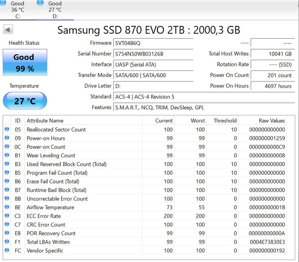Click worst value 55 of Airflow Temperature

pyautogui.click(x=202, y=207)
